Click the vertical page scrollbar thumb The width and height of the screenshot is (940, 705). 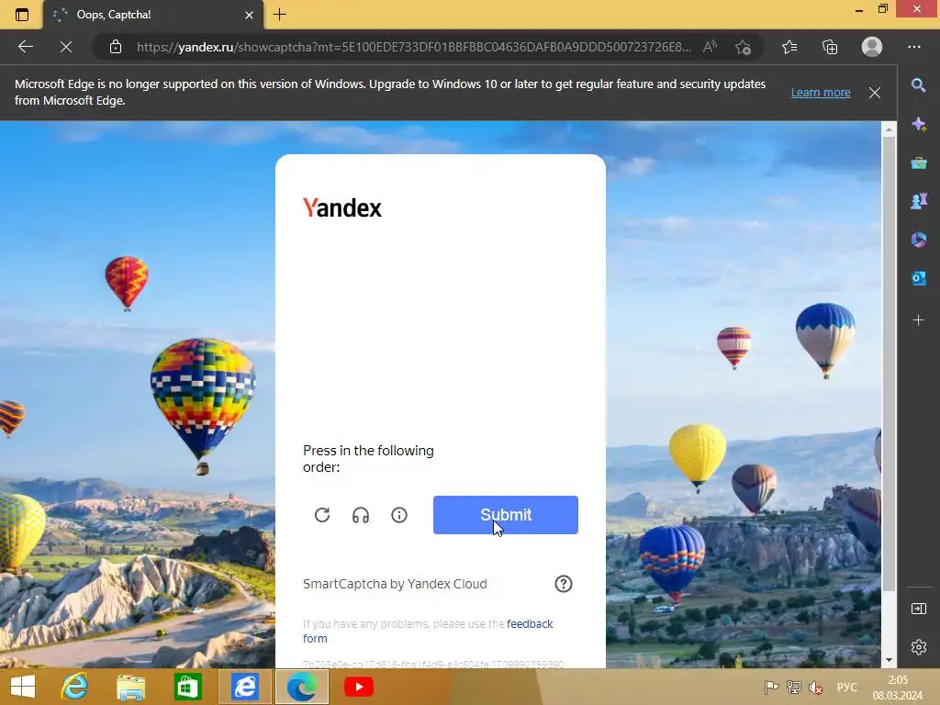(x=889, y=364)
